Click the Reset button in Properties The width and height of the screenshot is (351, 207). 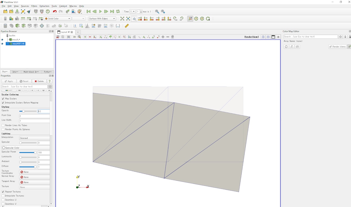(24, 81)
